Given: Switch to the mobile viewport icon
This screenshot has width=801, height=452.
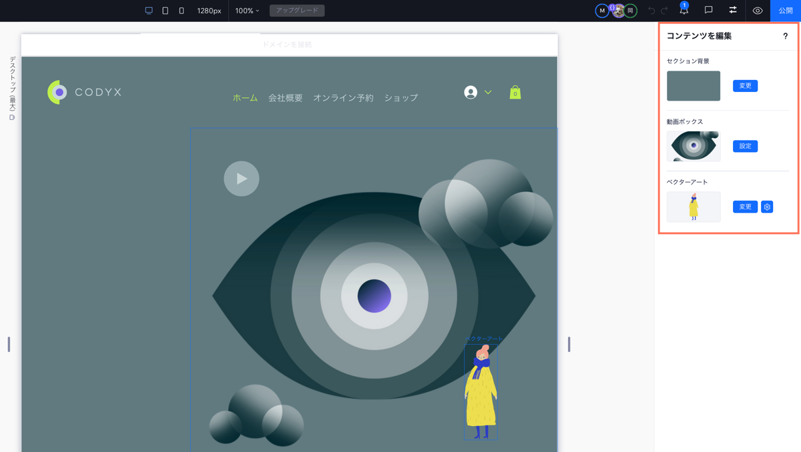Looking at the screenshot, I should tap(182, 11).
